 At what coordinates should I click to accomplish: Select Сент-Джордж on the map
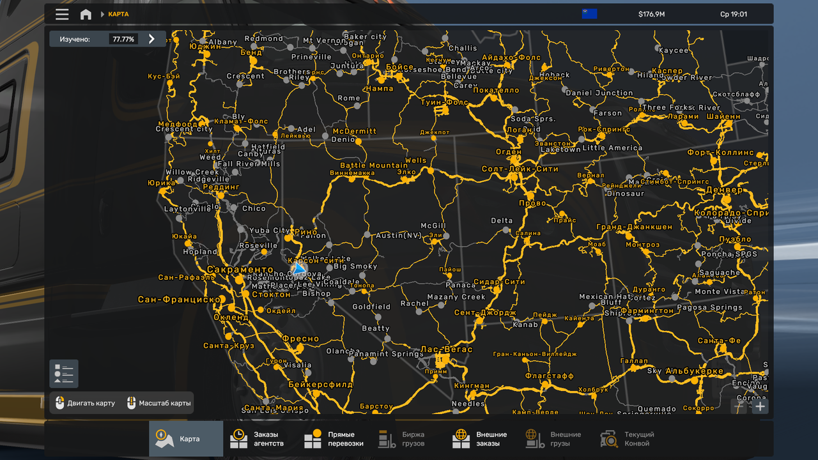click(485, 312)
